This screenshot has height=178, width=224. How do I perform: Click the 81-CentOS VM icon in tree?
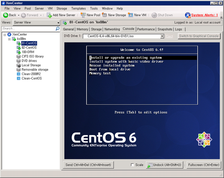19,43
